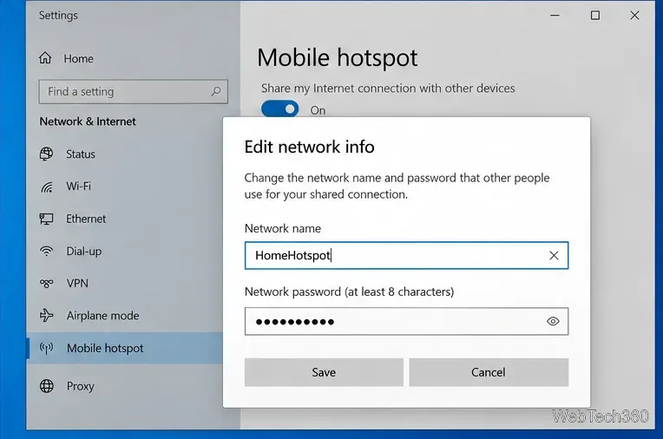Viewport: 663px width, 439px height.
Task: Save the network info changes
Action: point(324,372)
